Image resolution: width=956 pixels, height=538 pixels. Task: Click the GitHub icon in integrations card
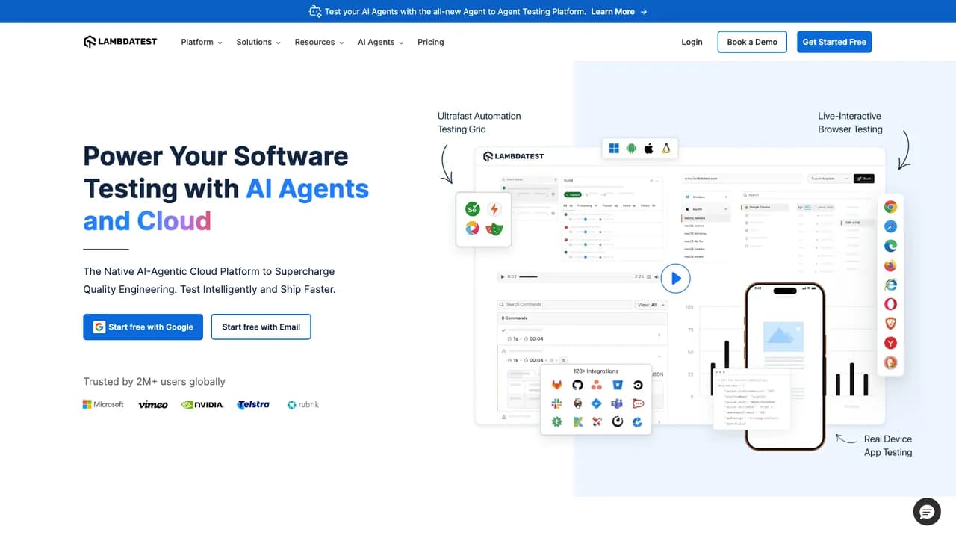click(x=577, y=385)
